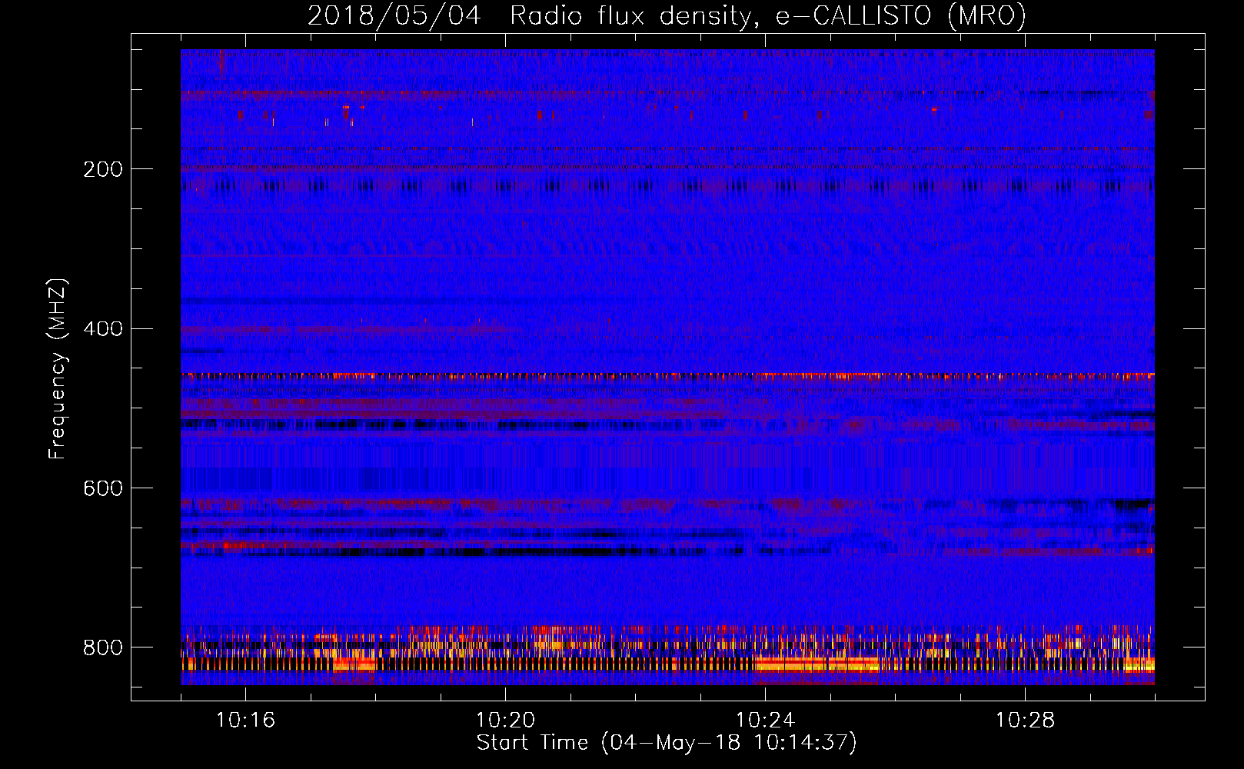Click the 'Start Time (04-May-18 10:14:37)' label
1244x769 pixels.
[667, 743]
